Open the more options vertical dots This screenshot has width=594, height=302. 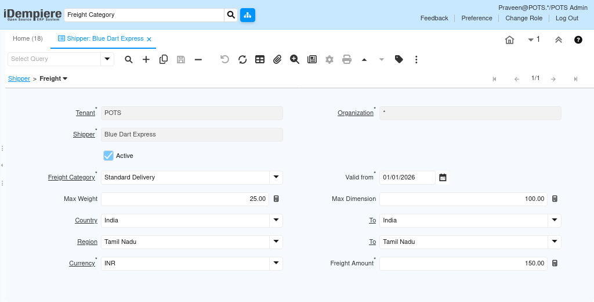416,60
